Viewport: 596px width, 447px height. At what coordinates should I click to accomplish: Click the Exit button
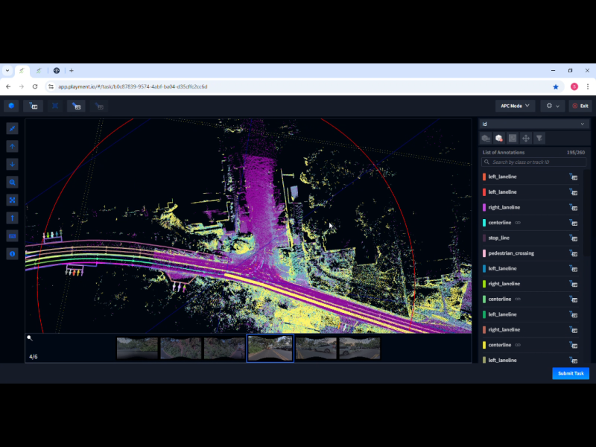(580, 106)
